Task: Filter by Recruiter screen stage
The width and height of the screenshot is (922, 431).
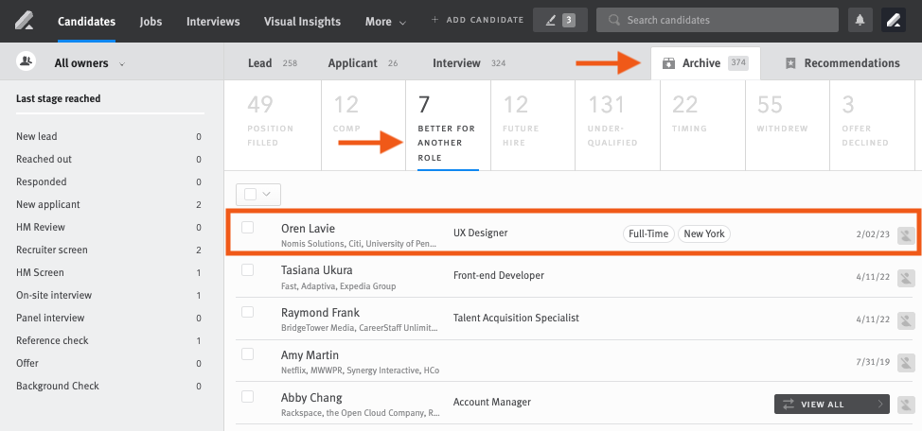Action: pyautogui.click(x=52, y=250)
